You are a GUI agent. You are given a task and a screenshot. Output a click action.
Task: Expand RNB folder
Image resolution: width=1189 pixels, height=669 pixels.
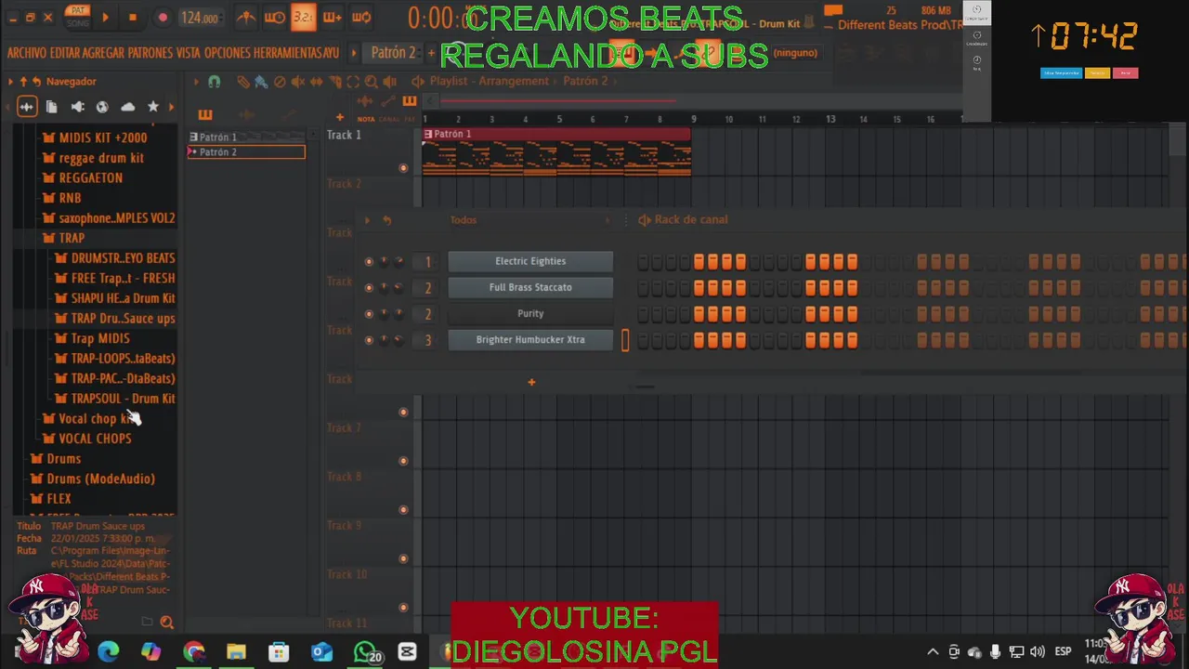point(61,198)
